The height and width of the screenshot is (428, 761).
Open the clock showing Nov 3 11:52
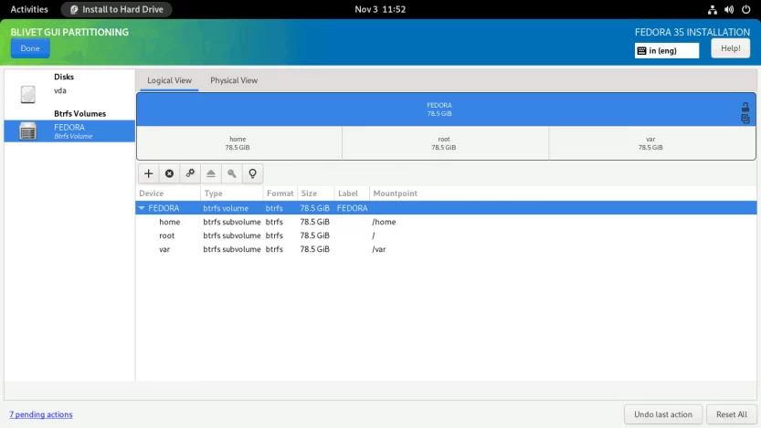point(380,9)
